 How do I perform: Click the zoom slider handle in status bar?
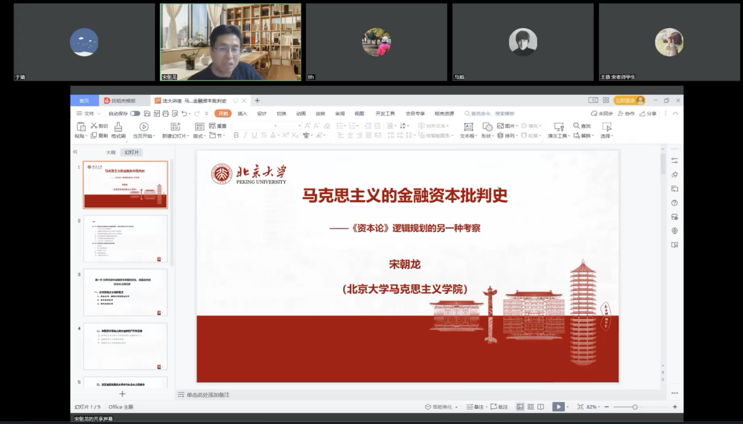[x=635, y=407]
